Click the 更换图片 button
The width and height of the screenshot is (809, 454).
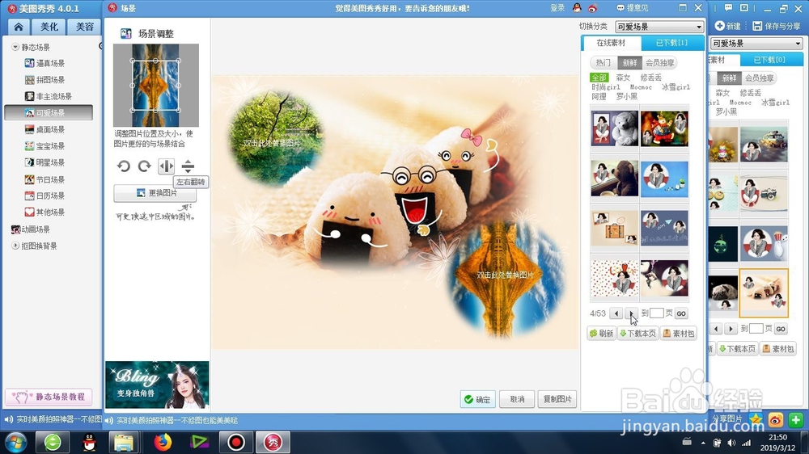tap(155, 193)
